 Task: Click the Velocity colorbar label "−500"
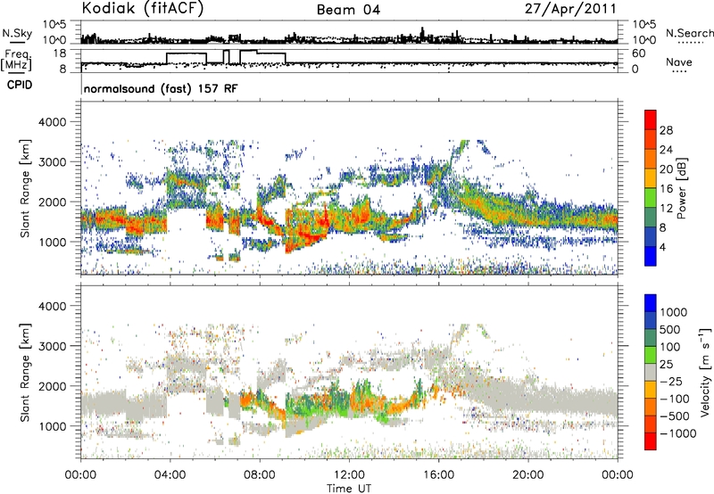pyautogui.click(x=674, y=416)
